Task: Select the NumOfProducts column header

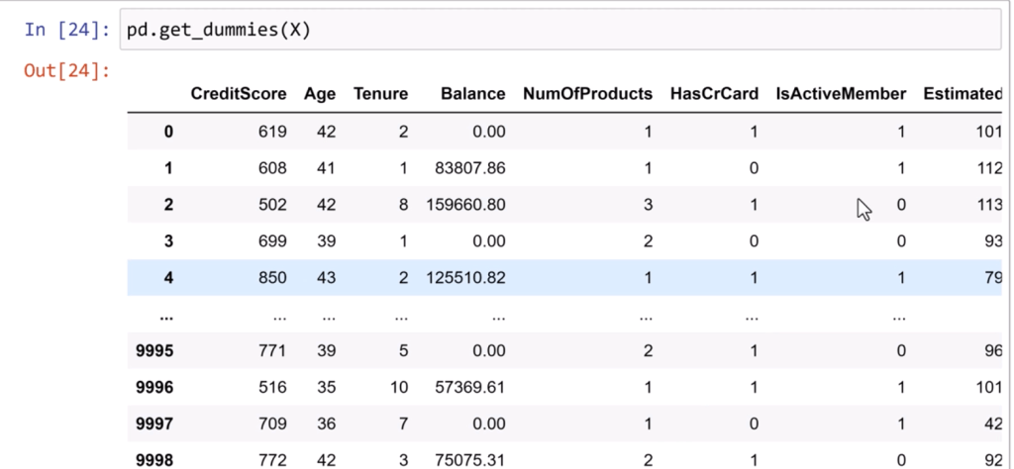Action: 587,94
